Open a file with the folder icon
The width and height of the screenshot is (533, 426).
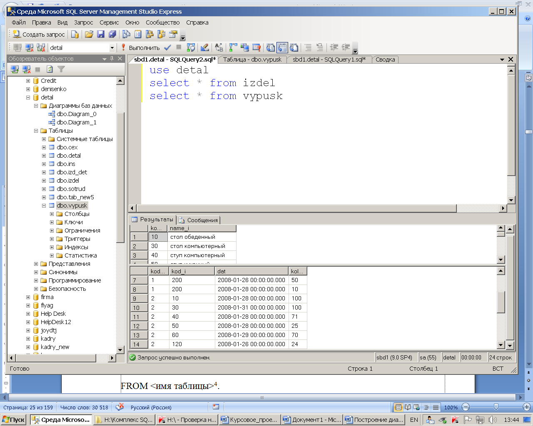(x=89, y=34)
